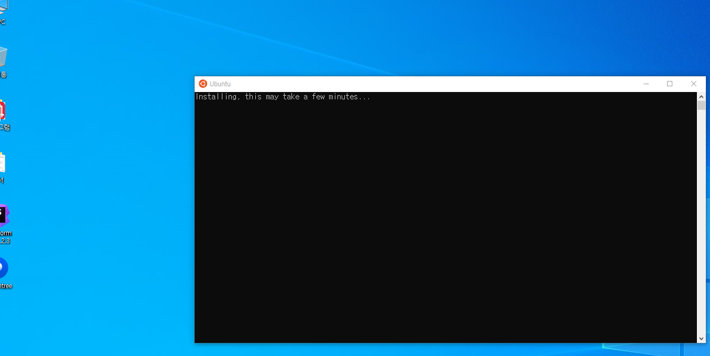The image size is (710, 356).
Task: Maximize the Ubuntu terminal window
Action: [670, 84]
